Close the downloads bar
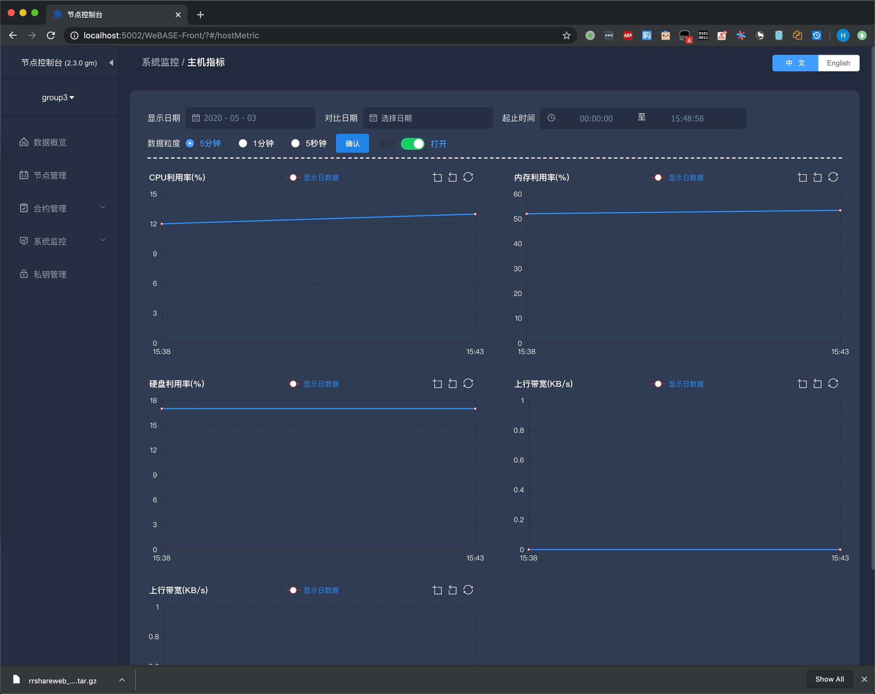 pos(864,679)
